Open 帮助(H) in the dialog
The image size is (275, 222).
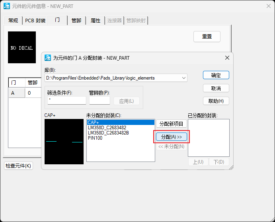click(216, 101)
